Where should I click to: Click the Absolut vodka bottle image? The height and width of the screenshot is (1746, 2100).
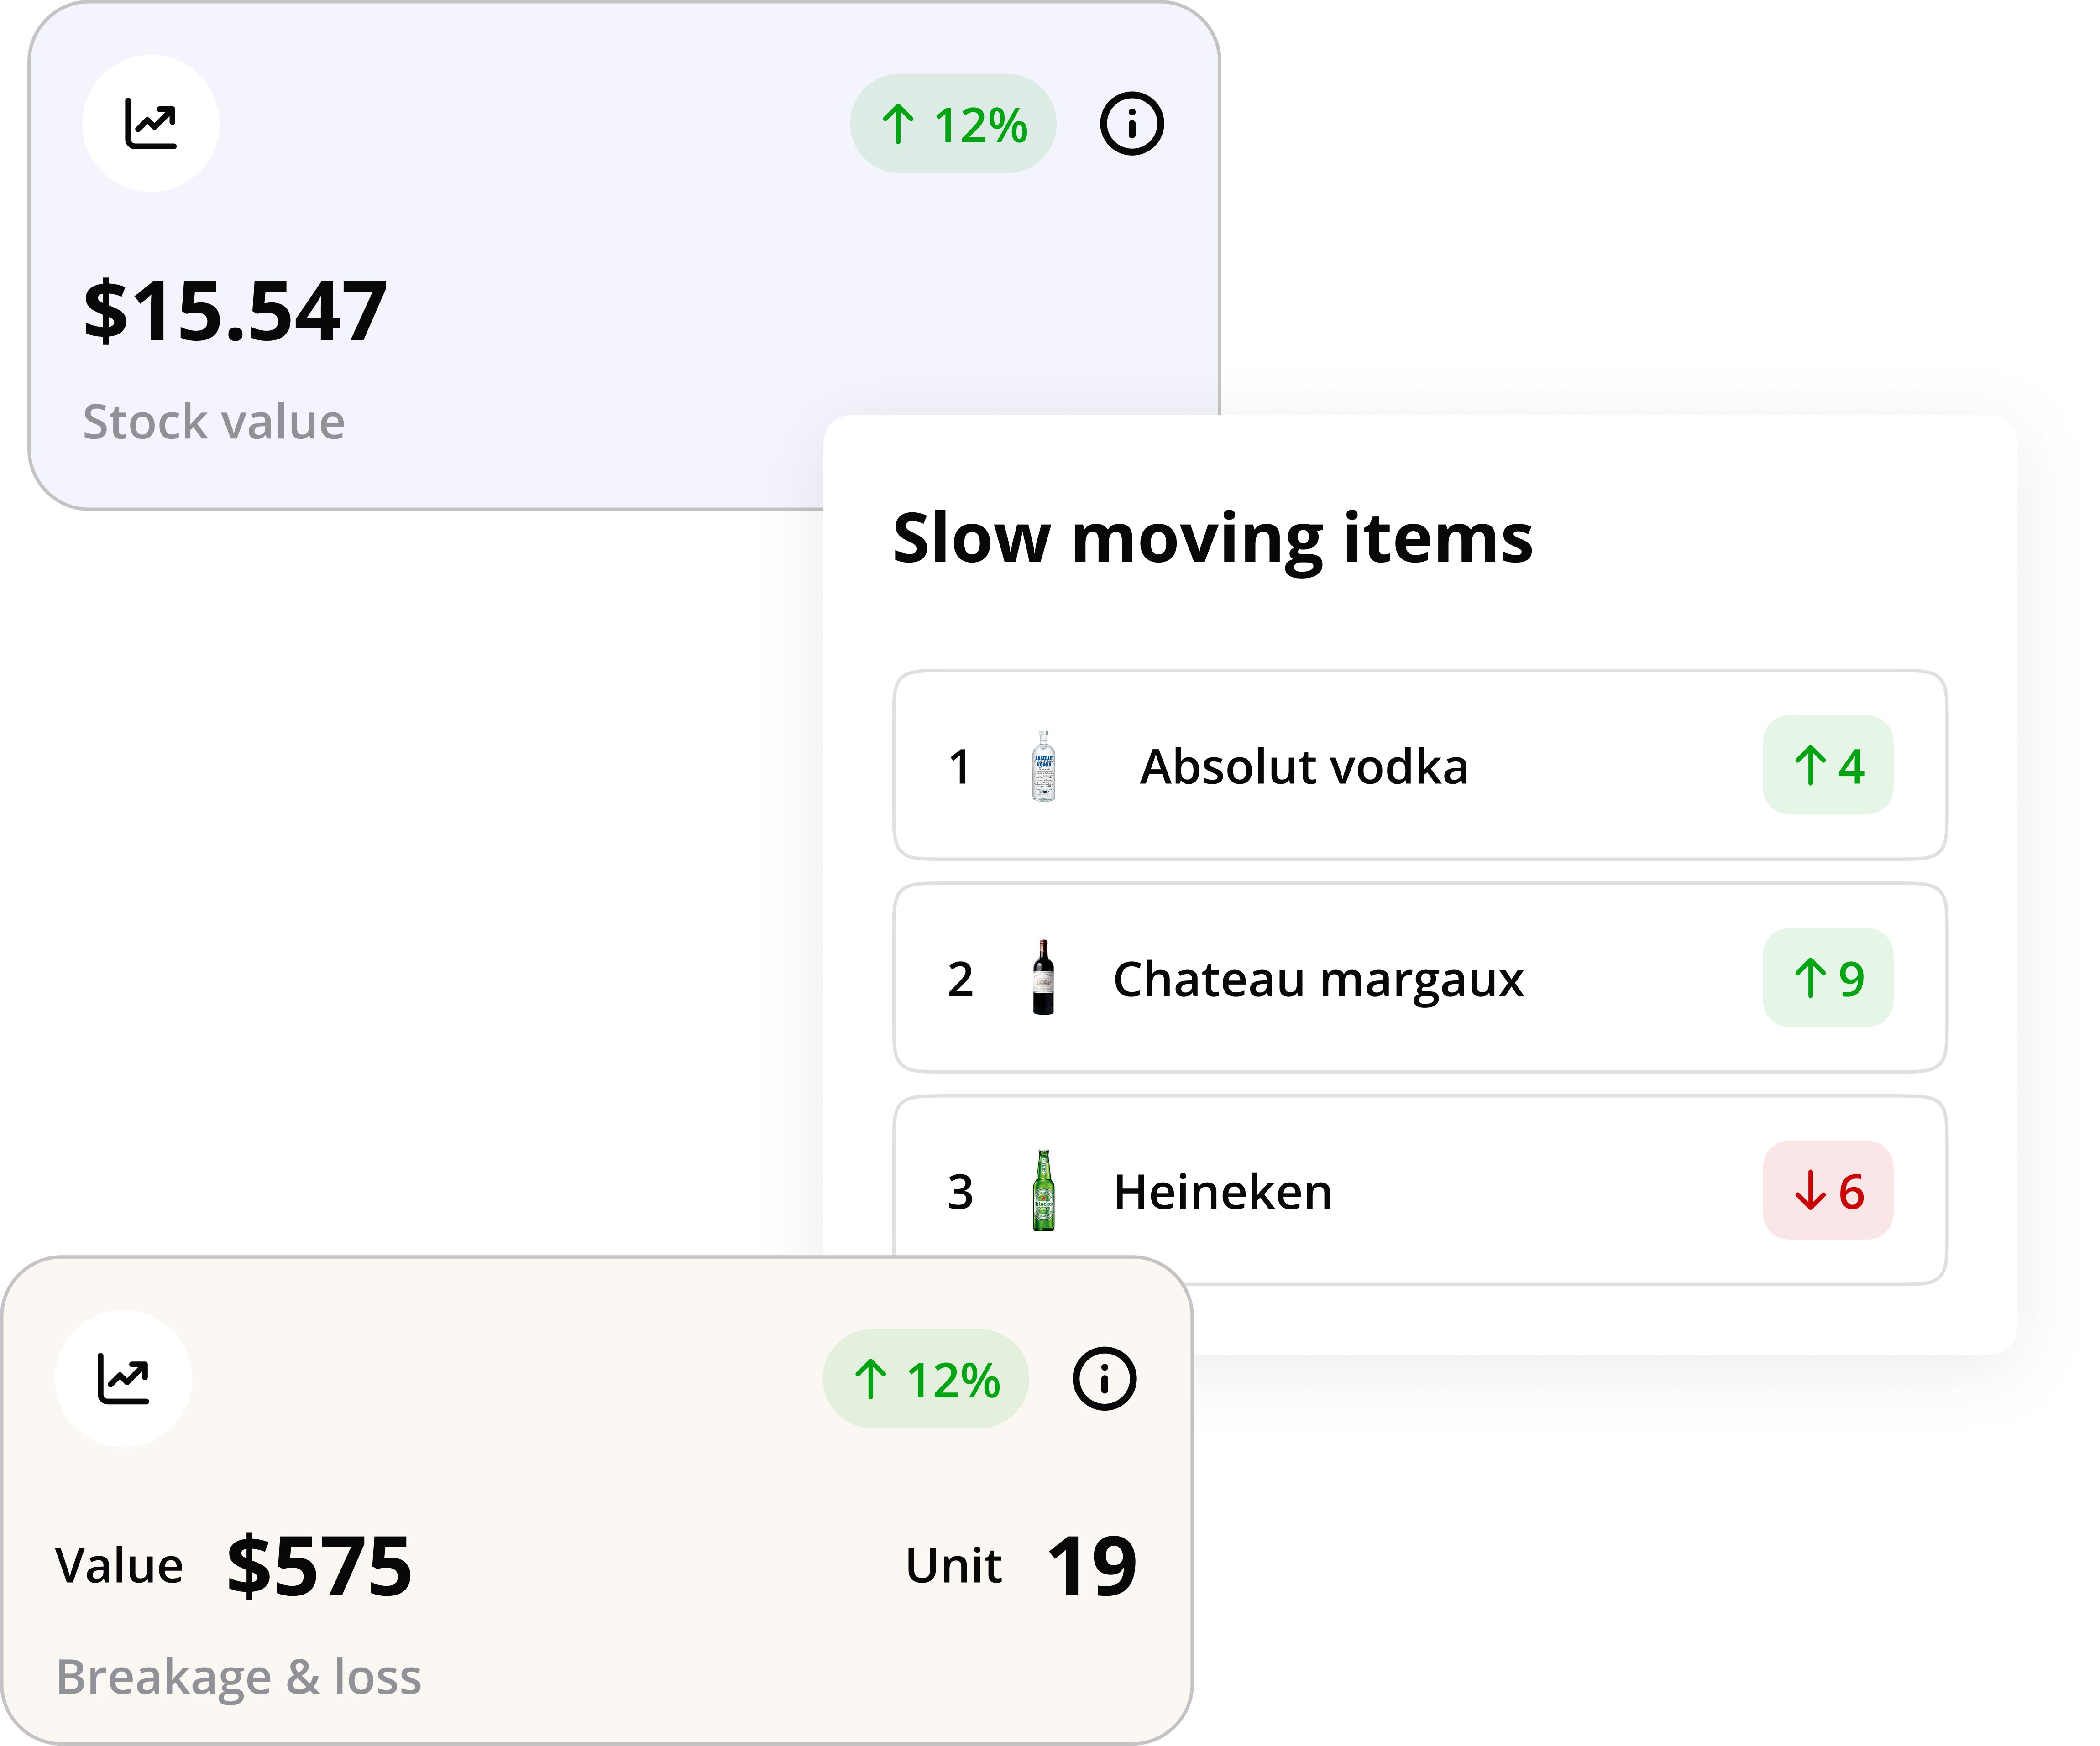coord(1043,766)
